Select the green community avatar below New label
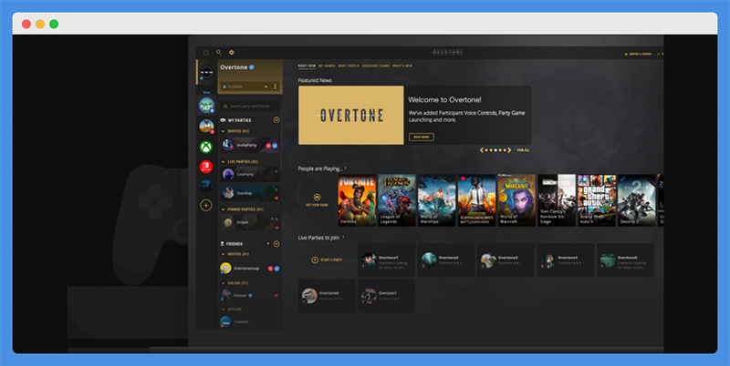This screenshot has height=366, width=730. tap(206, 105)
